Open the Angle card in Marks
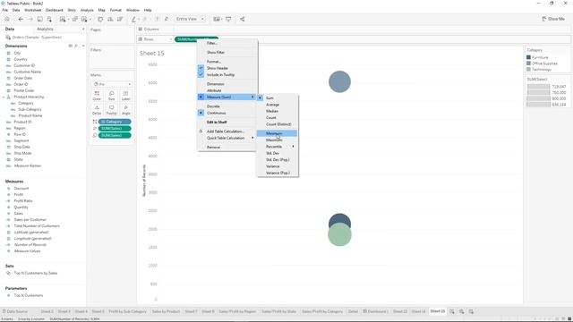The image size is (573, 322). click(x=125, y=110)
